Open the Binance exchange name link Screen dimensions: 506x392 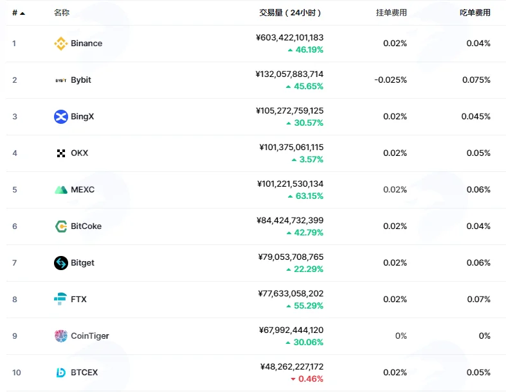tap(87, 44)
